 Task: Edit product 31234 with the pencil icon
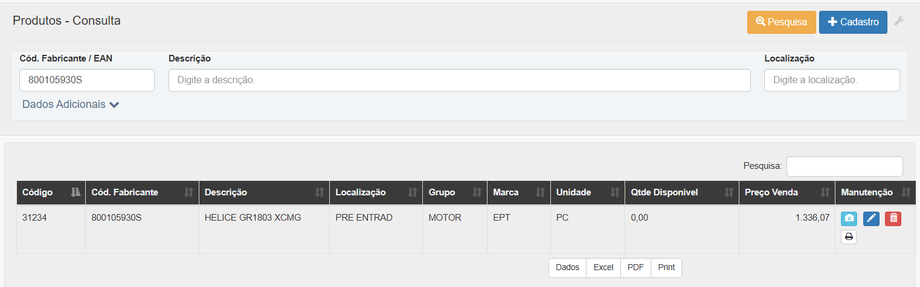(871, 218)
